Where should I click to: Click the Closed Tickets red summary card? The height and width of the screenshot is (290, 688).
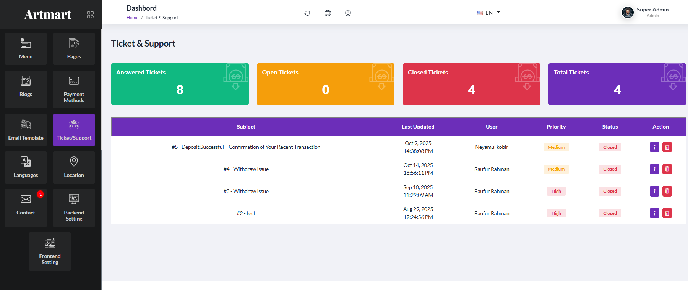471,84
